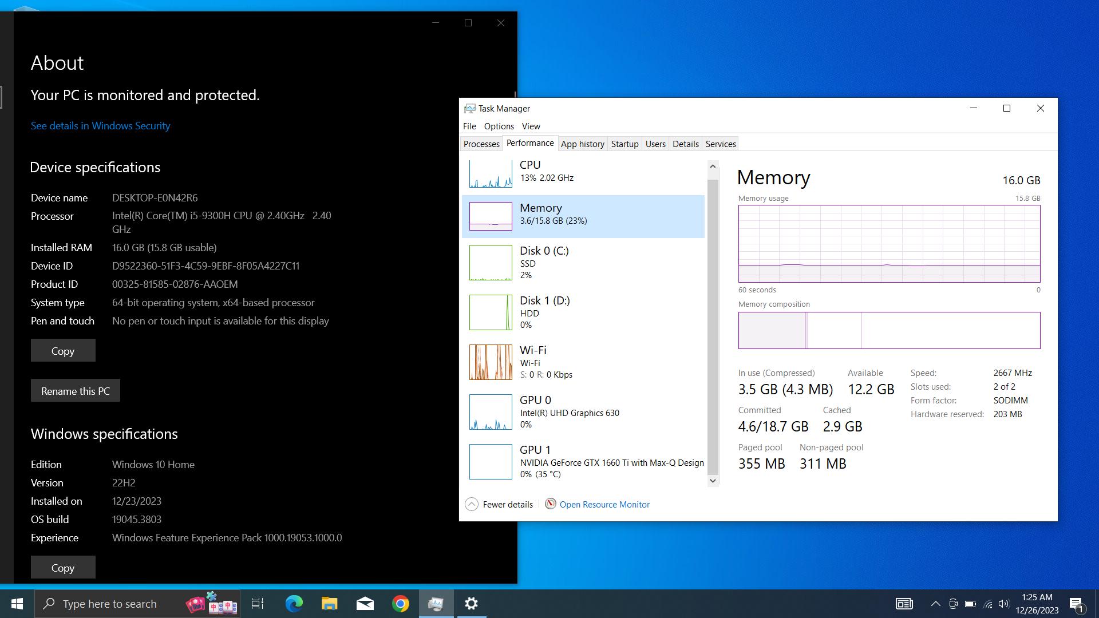Select OS build value 19045.3803
This screenshot has width=1099, height=618.
[137, 520]
